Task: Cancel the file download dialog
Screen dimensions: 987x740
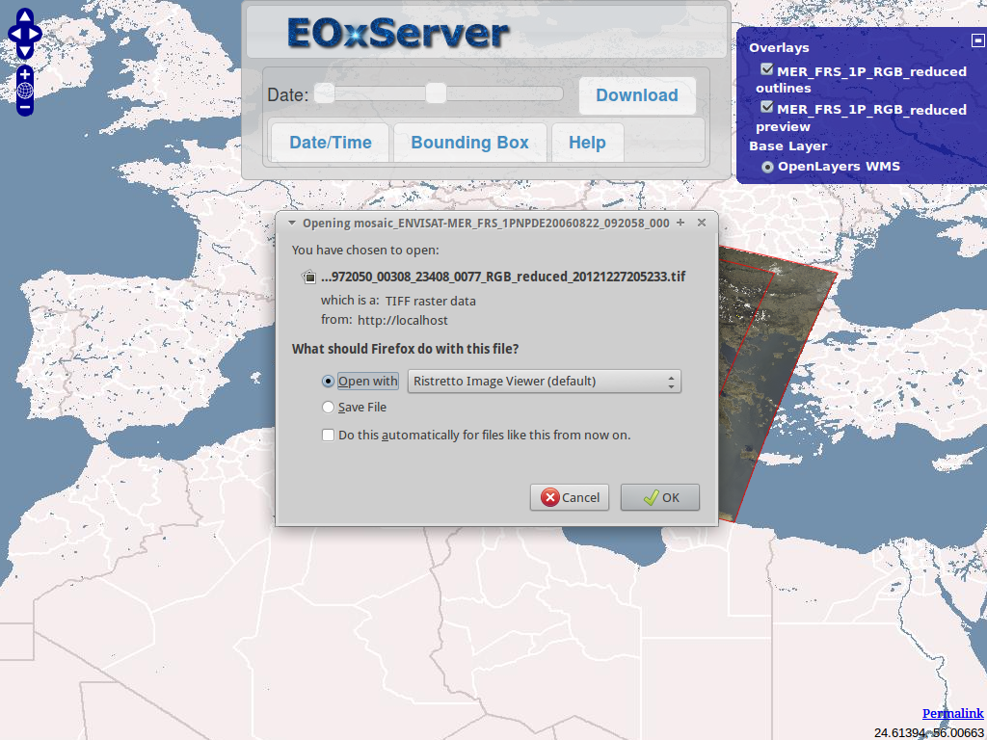Action: click(x=570, y=497)
